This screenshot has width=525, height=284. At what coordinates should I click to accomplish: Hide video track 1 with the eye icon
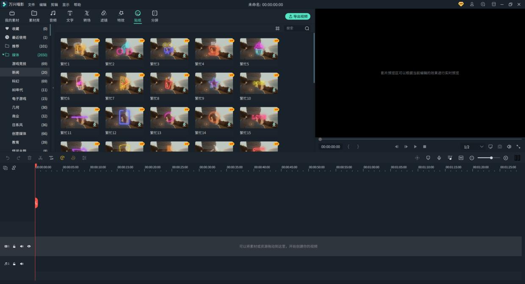pyautogui.click(x=29, y=246)
